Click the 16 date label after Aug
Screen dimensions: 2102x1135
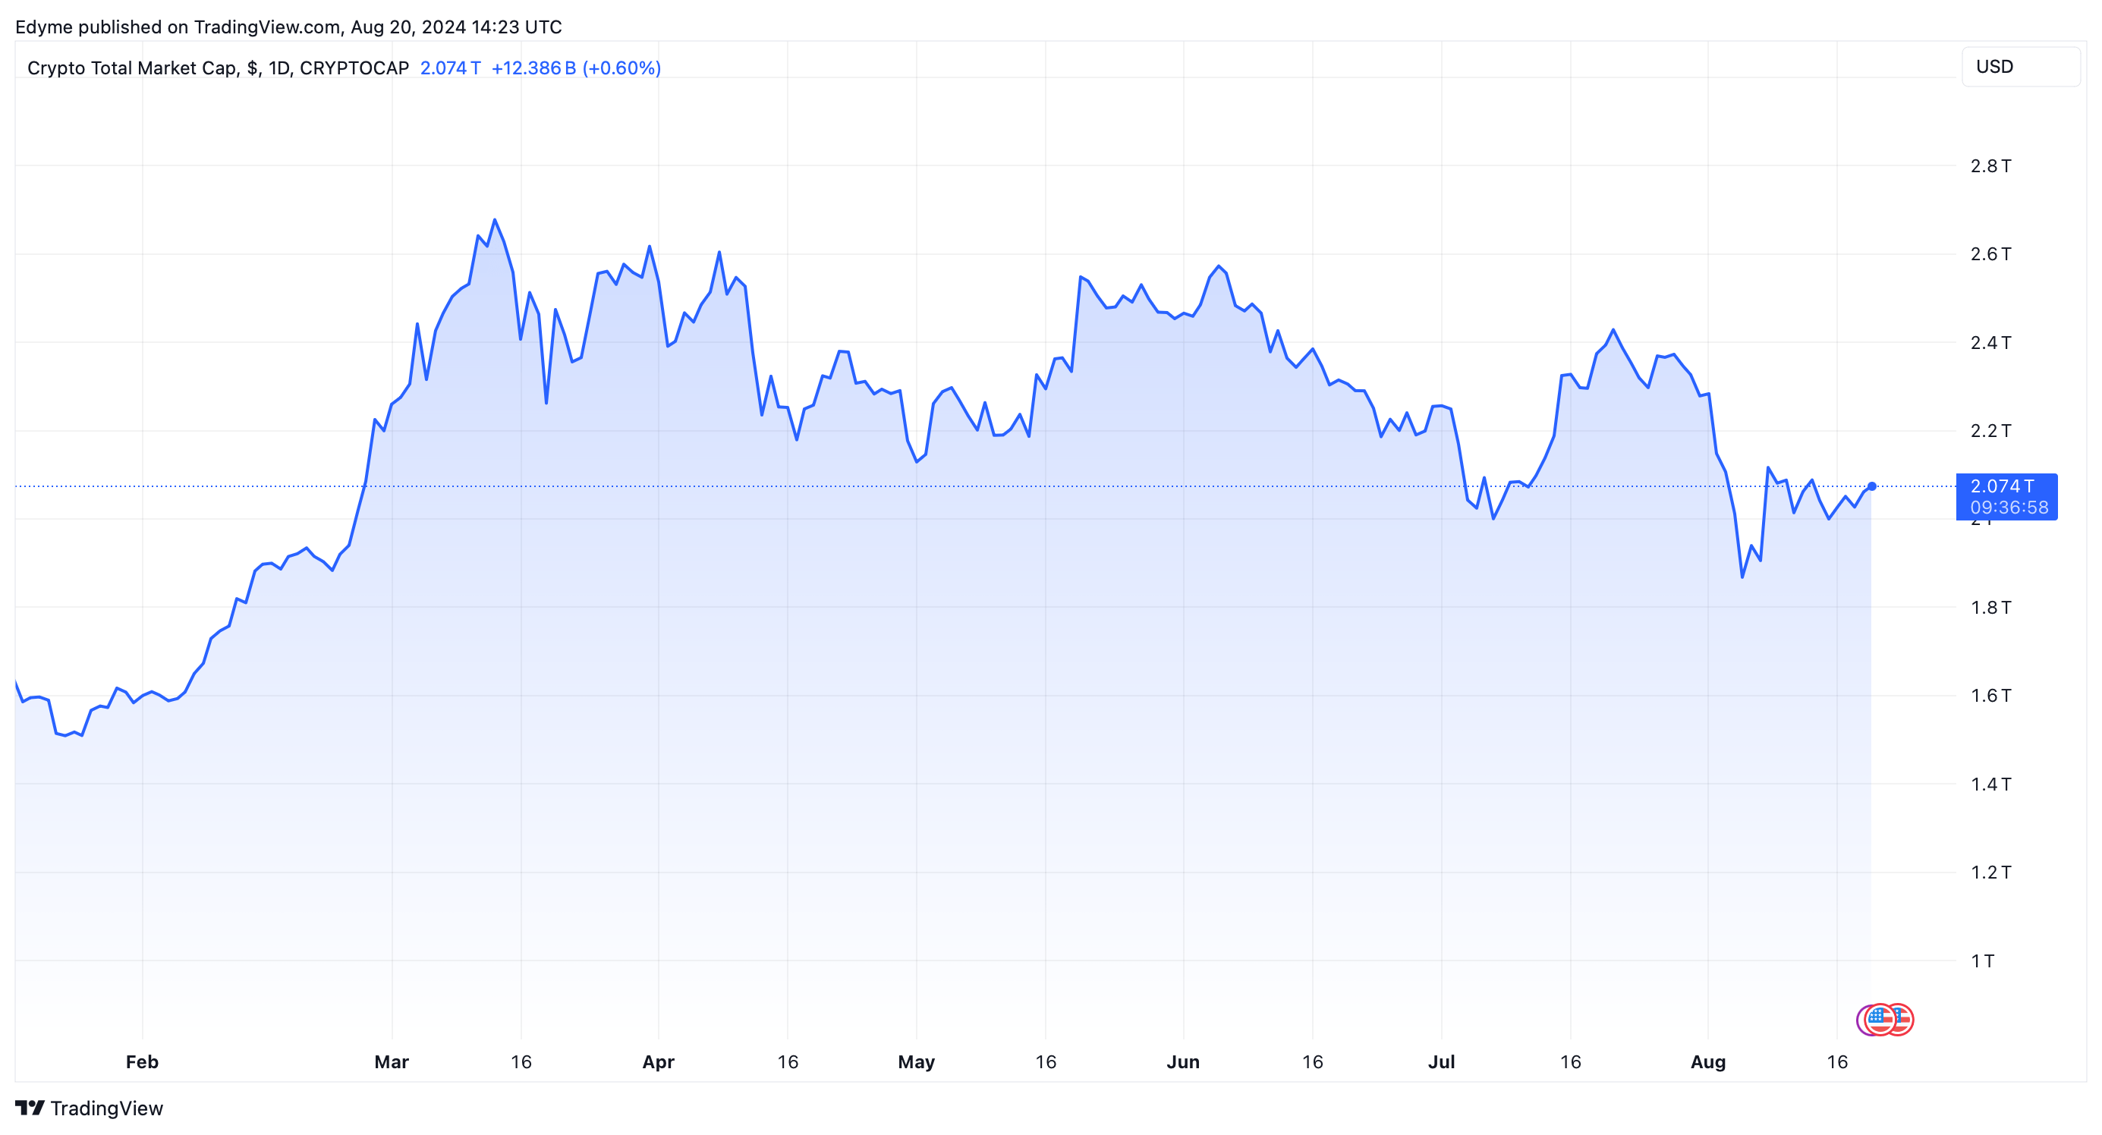pyautogui.click(x=1838, y=1062)
